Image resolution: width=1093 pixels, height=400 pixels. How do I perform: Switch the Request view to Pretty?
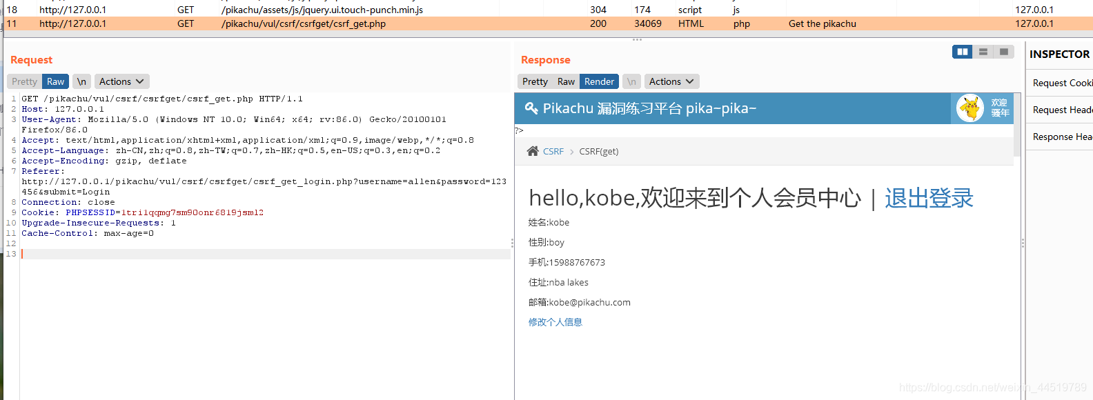click(24, 81)
